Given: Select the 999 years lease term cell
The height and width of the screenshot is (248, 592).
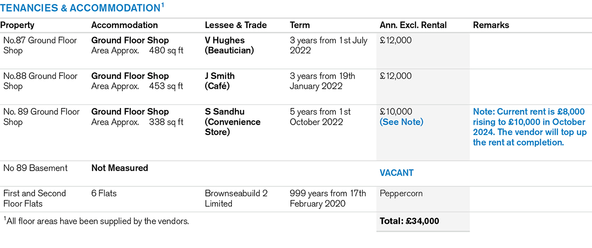Looking at the screenshot, I should pos(328,198).
